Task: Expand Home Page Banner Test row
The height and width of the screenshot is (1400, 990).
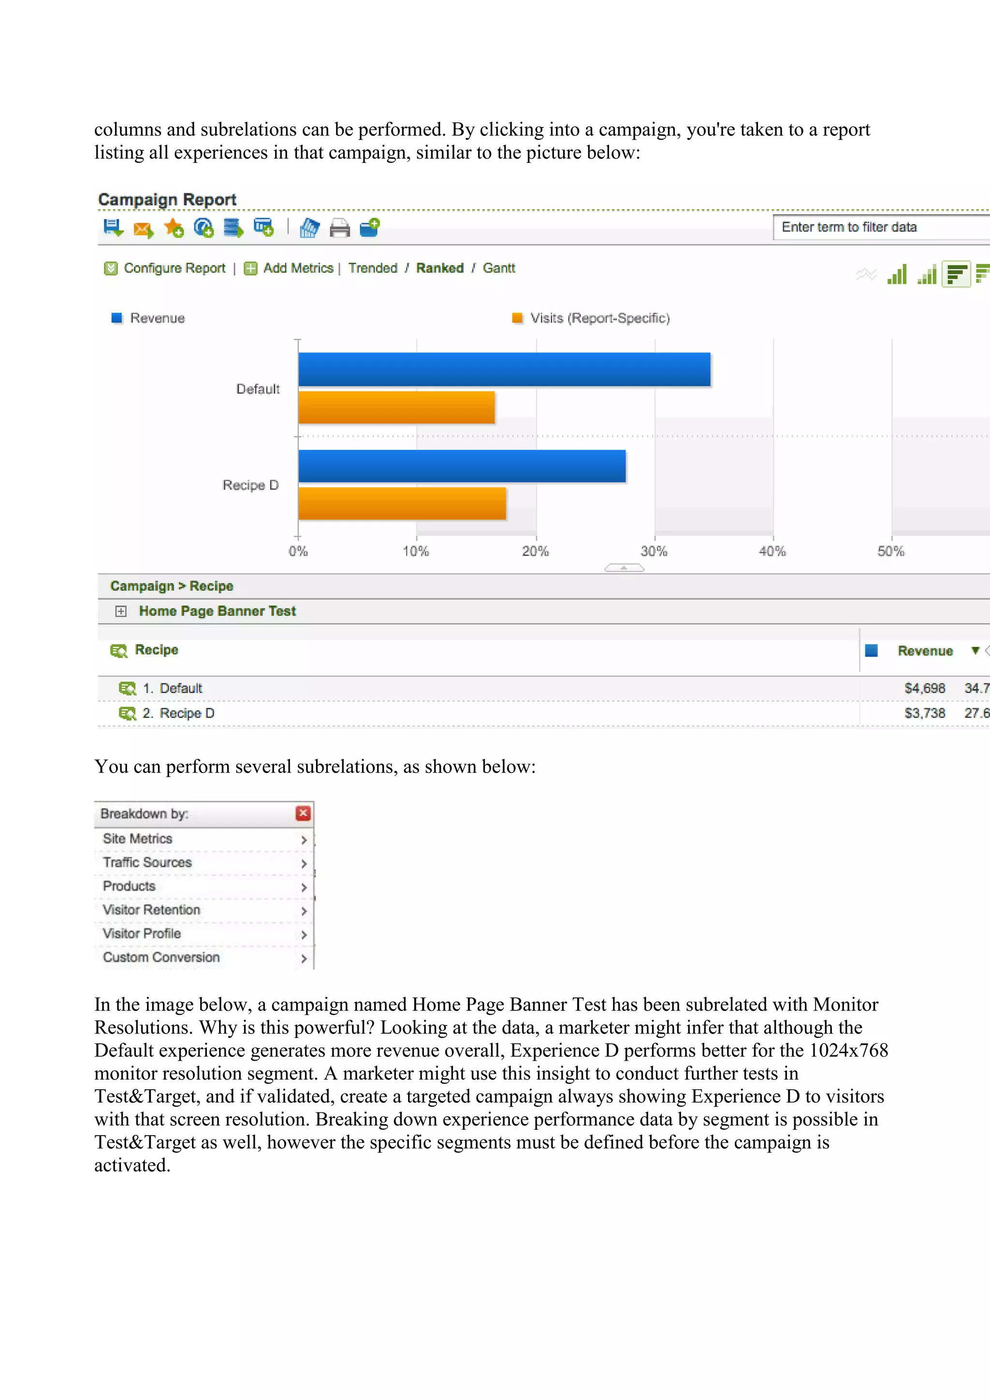Action: (x=121, y=612)
